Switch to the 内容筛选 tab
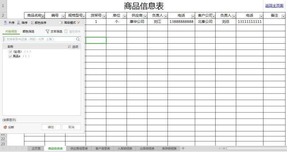Screen dimensions: 287x152 pos(11,32)
